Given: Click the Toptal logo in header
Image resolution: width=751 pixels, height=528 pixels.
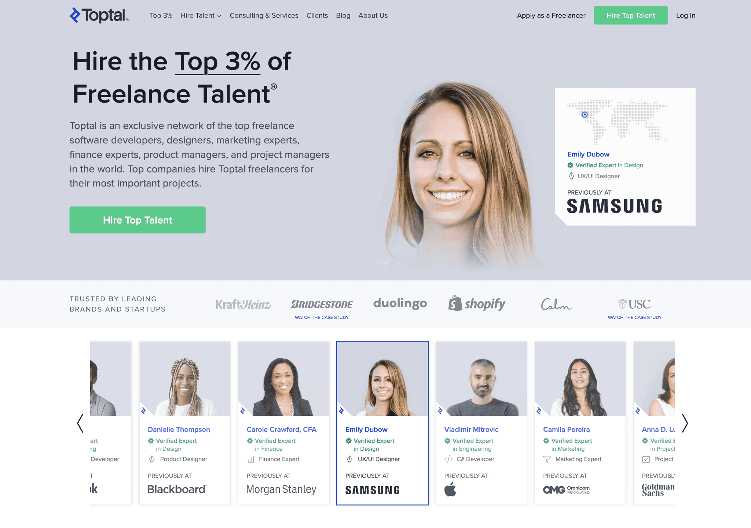Looking at the screenshot, I should click(99, 15).
